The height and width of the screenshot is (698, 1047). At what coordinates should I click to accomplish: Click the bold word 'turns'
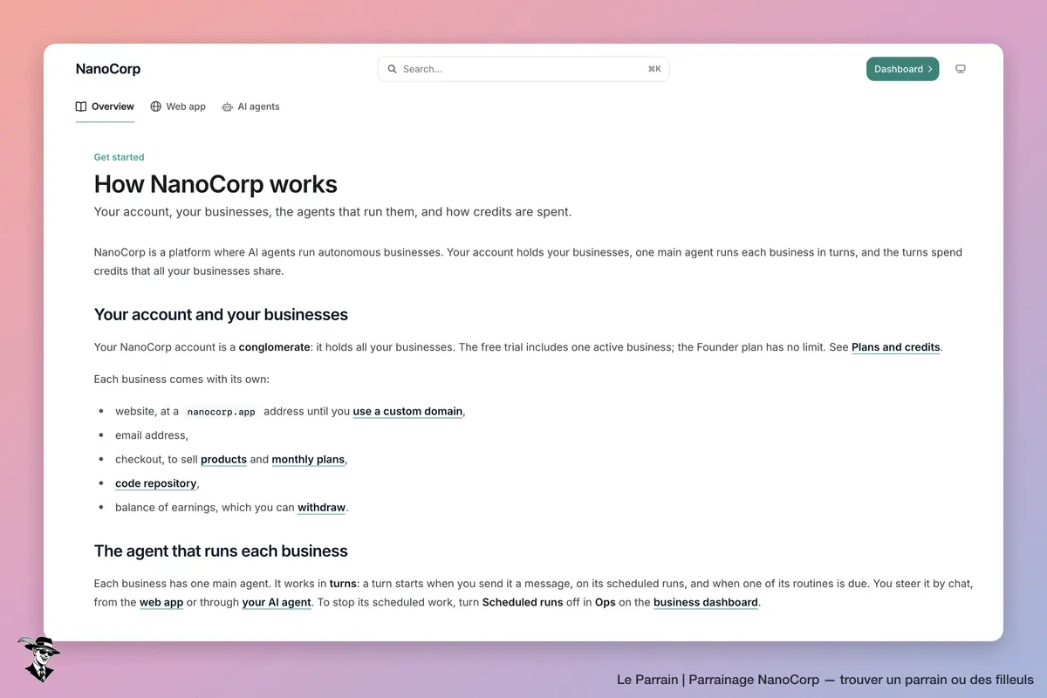343,583
